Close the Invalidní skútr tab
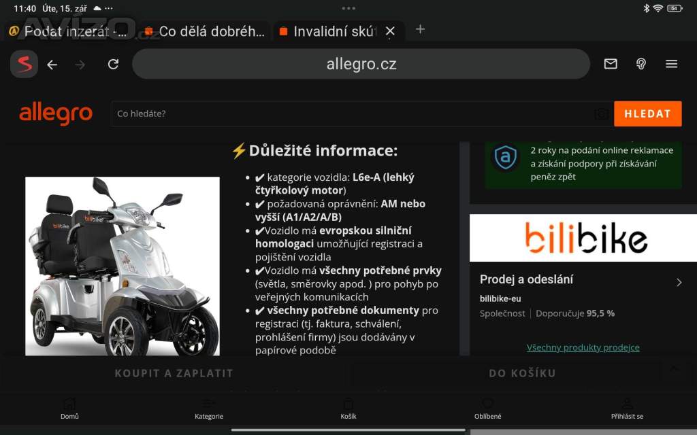The height and width of the screenshot is (435, 697). (390, 31)
